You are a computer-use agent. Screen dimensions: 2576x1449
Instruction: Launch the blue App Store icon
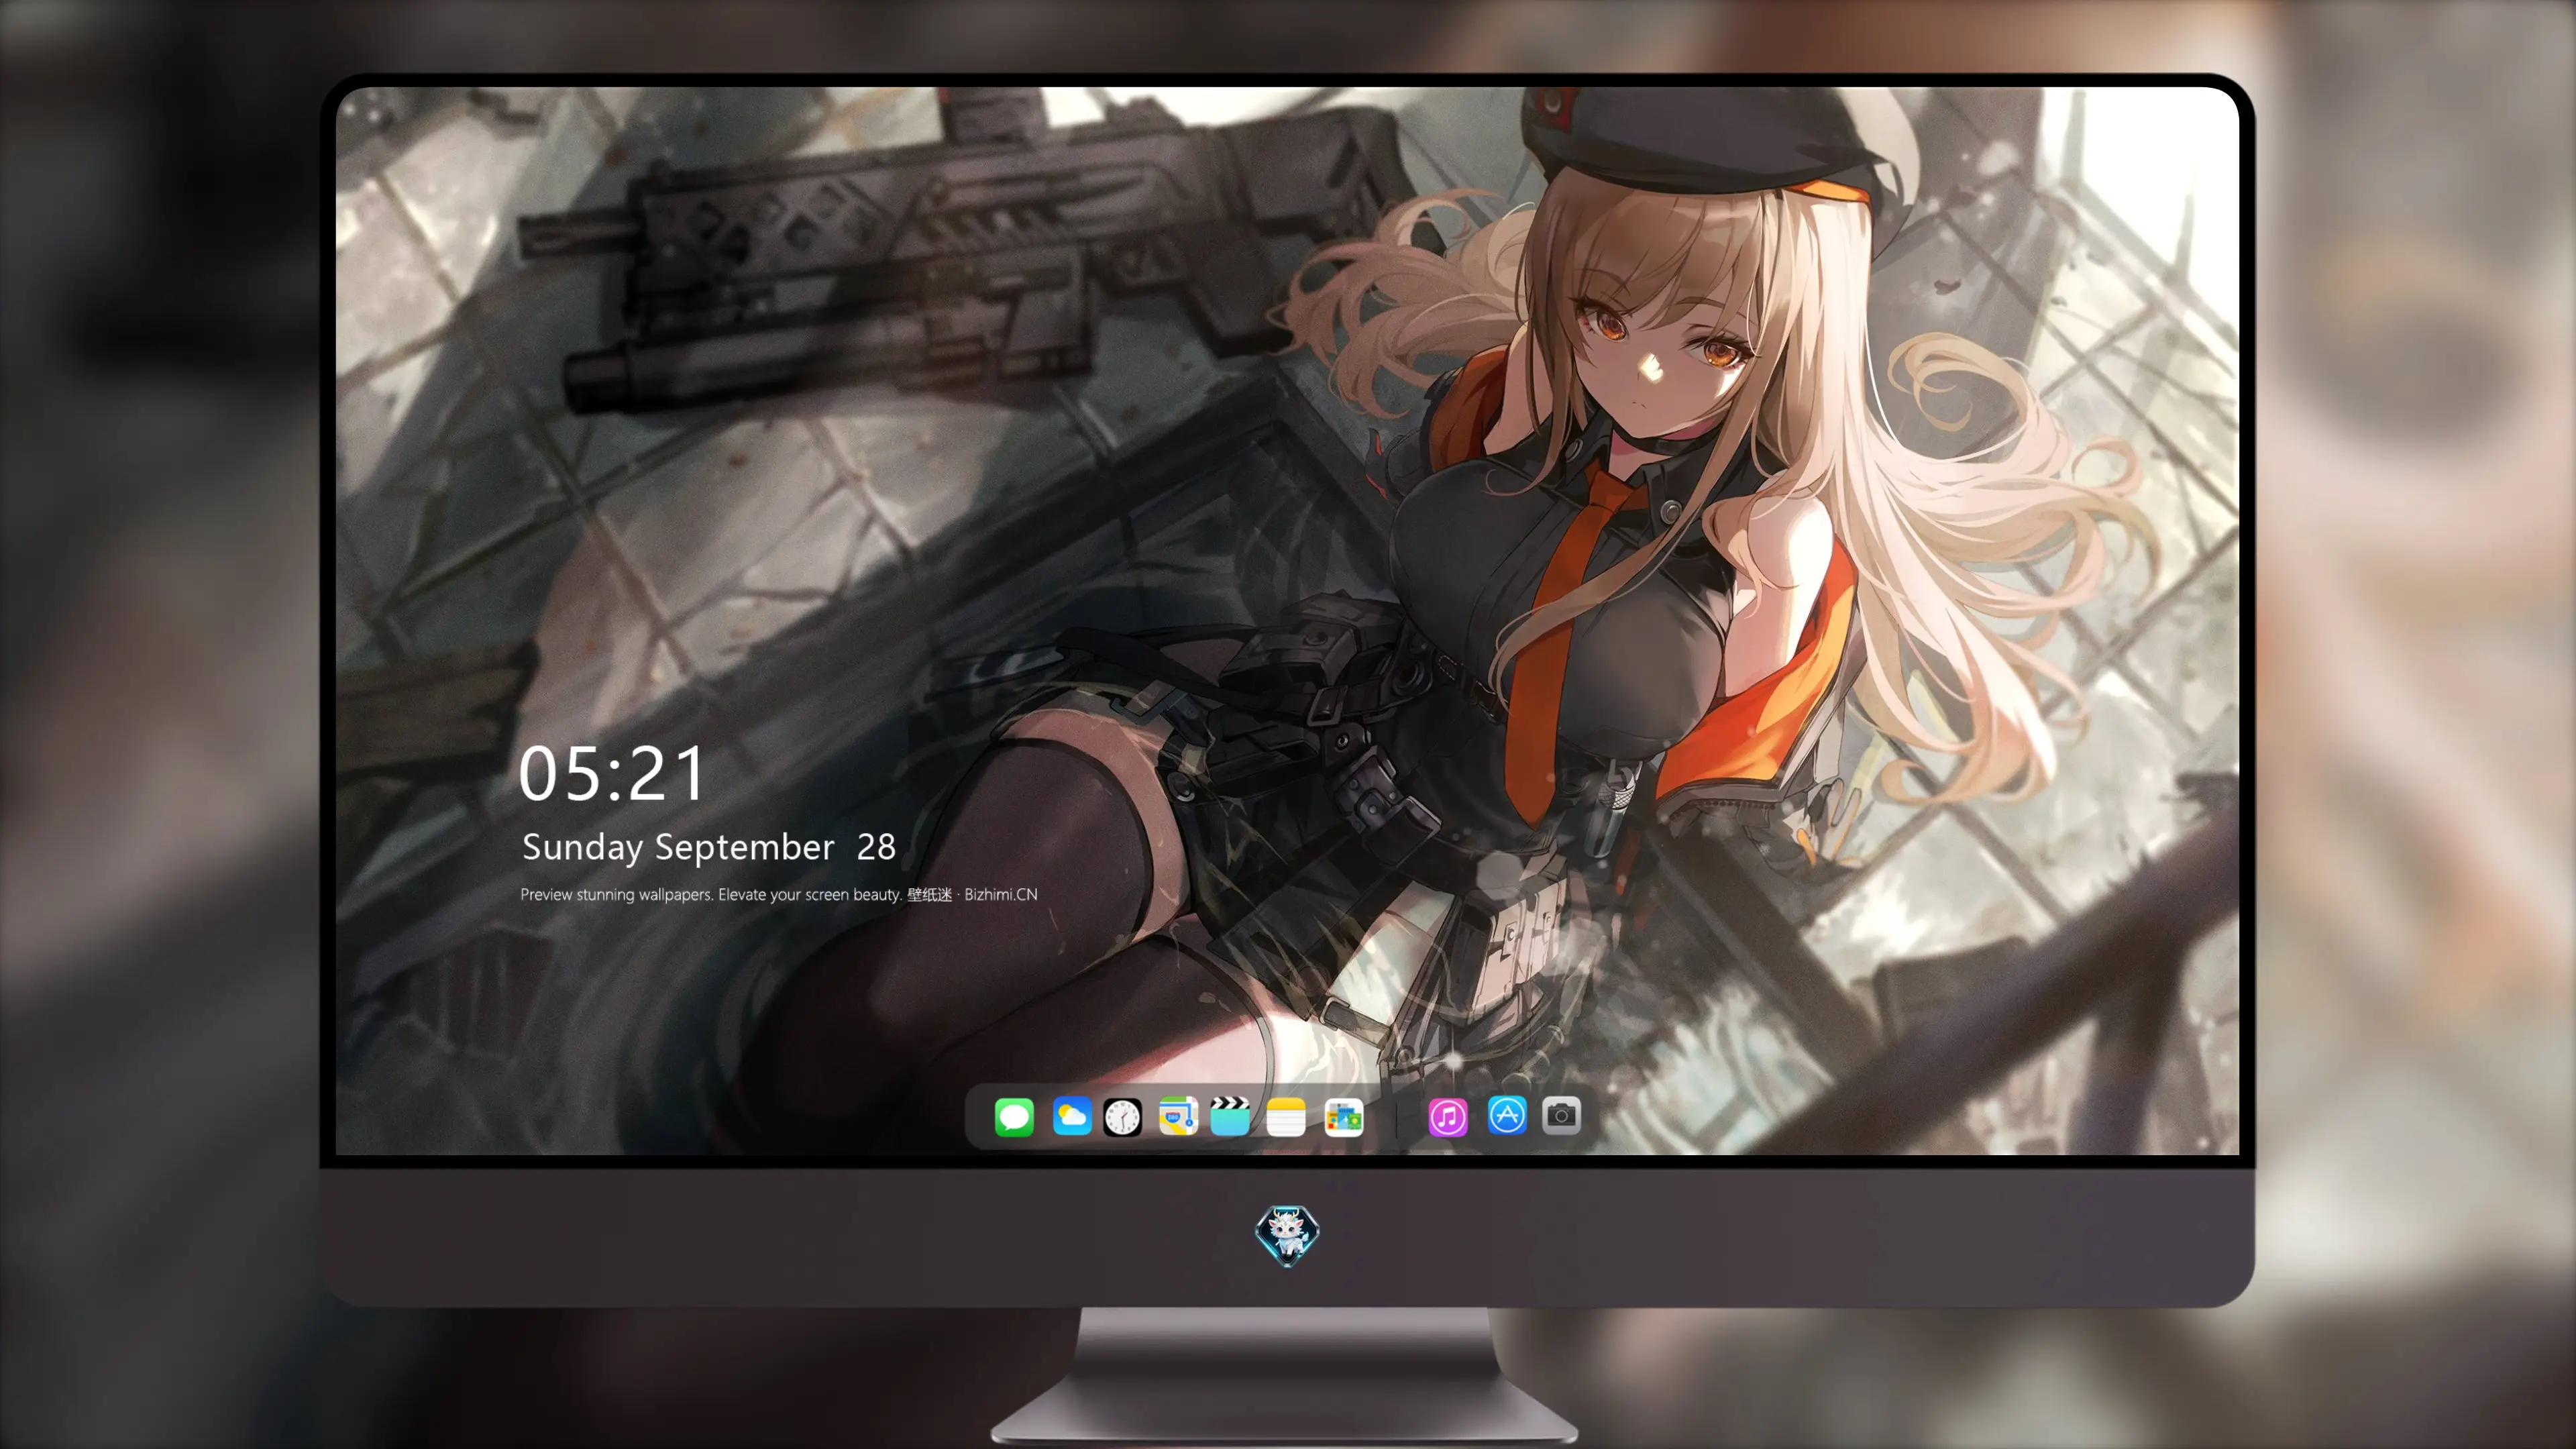pos(1507,1115)
